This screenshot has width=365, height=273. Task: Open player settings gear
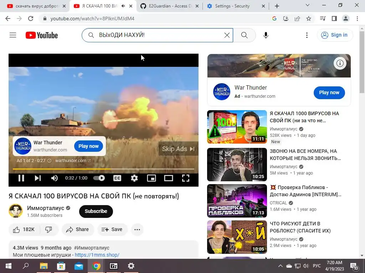click(x=134, y=178)
